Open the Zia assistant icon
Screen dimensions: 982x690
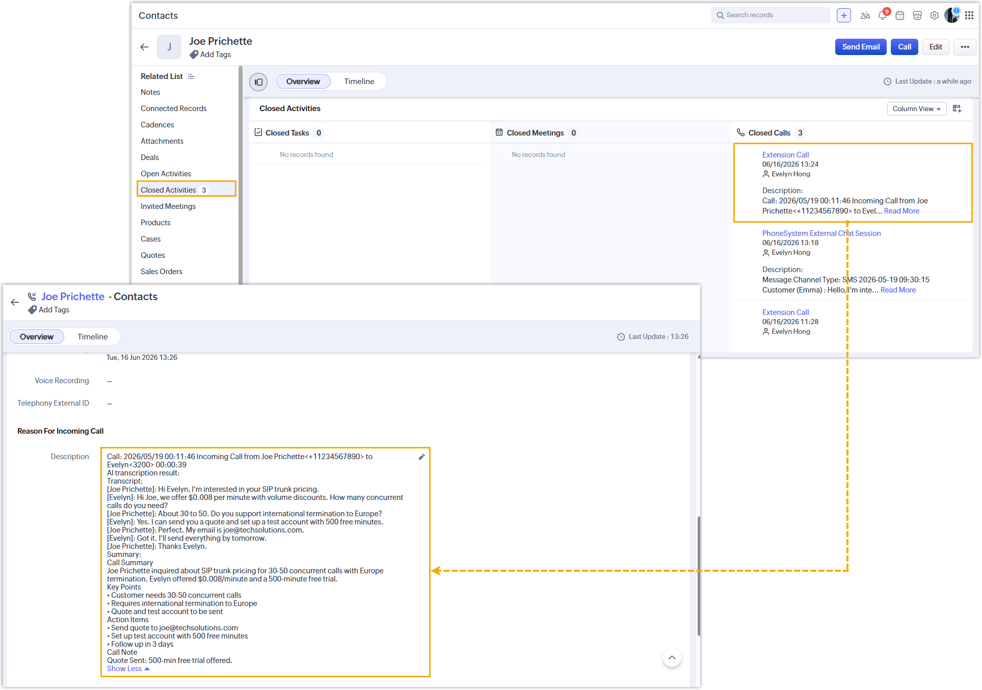click(x=865, y=16)
